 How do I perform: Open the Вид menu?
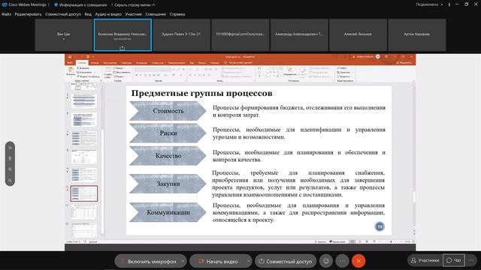point(88,14)
